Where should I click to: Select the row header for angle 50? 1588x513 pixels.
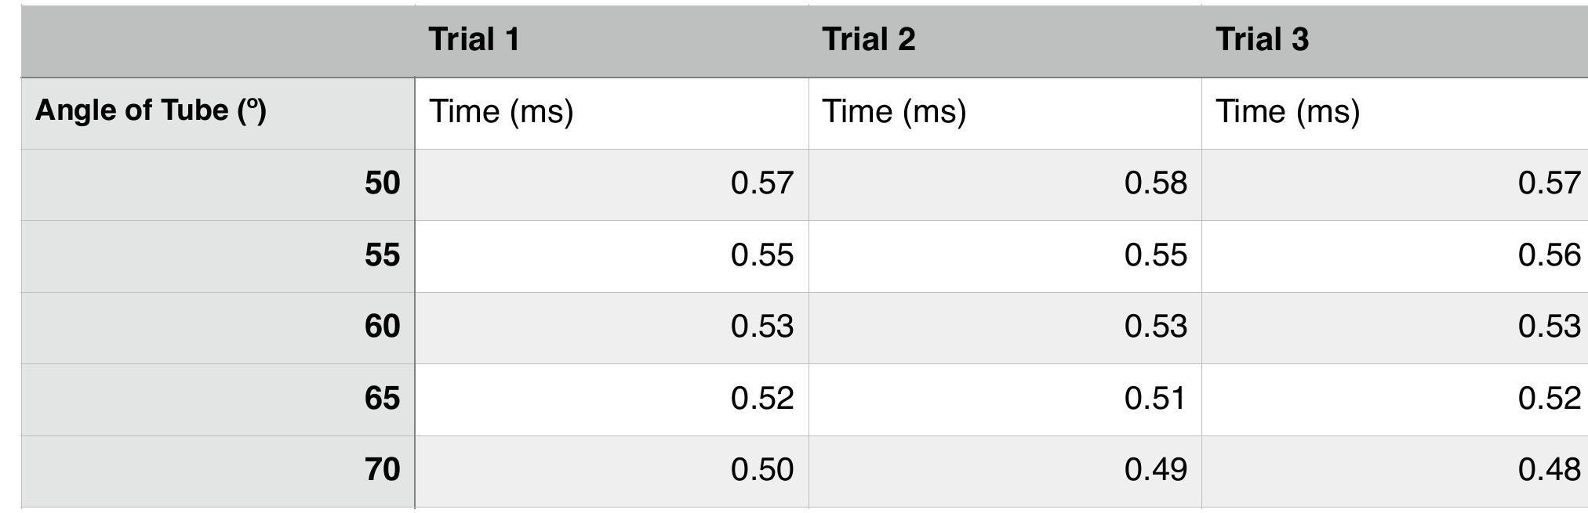218,183
